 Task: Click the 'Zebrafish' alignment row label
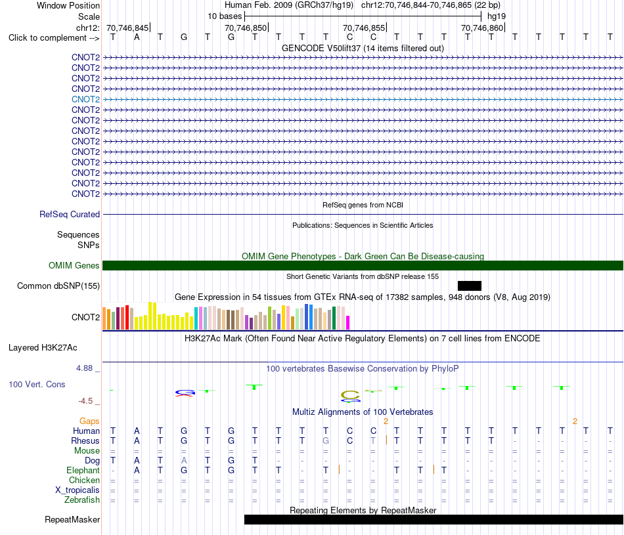pyautogui.click(x=82, y=500)
